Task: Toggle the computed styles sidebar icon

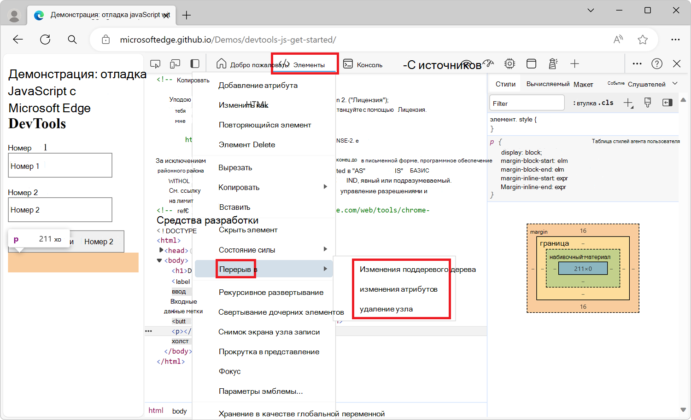Action: coord(667,103)
